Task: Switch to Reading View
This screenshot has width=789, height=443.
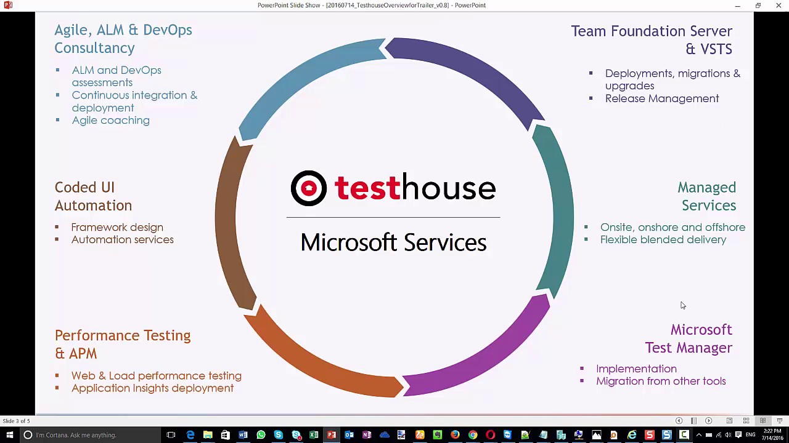Action: (762, 421)
